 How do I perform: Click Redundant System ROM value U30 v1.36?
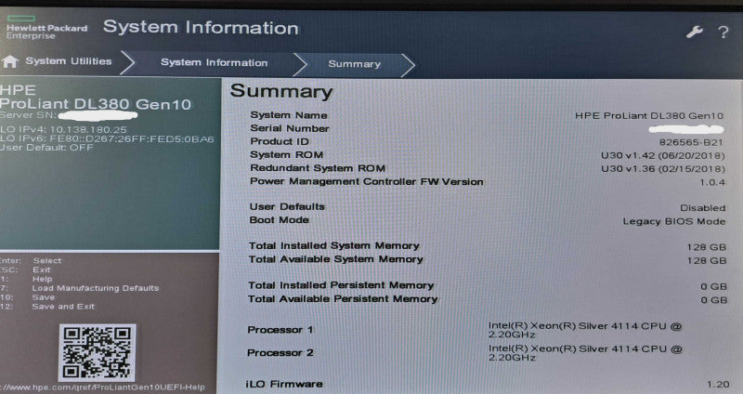point(663,169)
